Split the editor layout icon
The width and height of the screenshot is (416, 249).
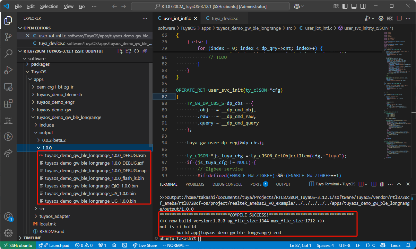click(399, 18)
